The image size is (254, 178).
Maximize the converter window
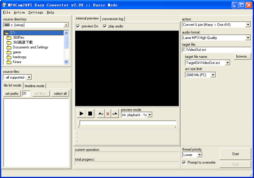(242, 5)
